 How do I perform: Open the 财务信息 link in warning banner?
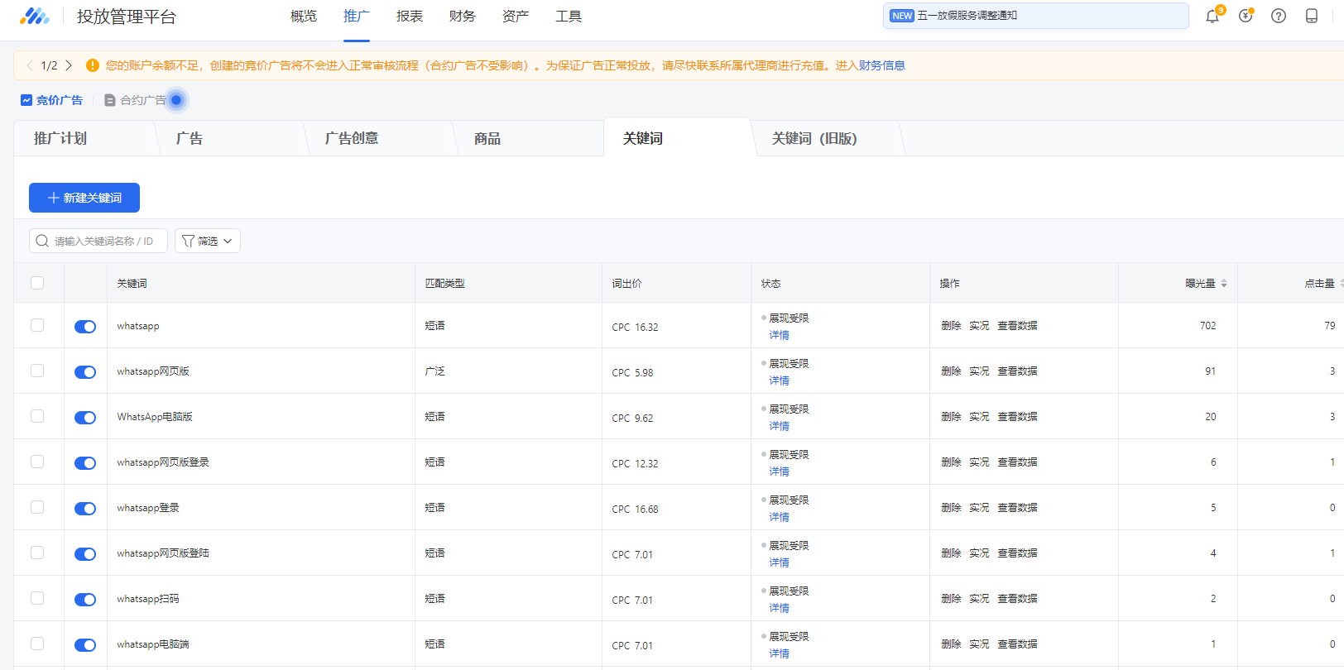click(882, 65)
